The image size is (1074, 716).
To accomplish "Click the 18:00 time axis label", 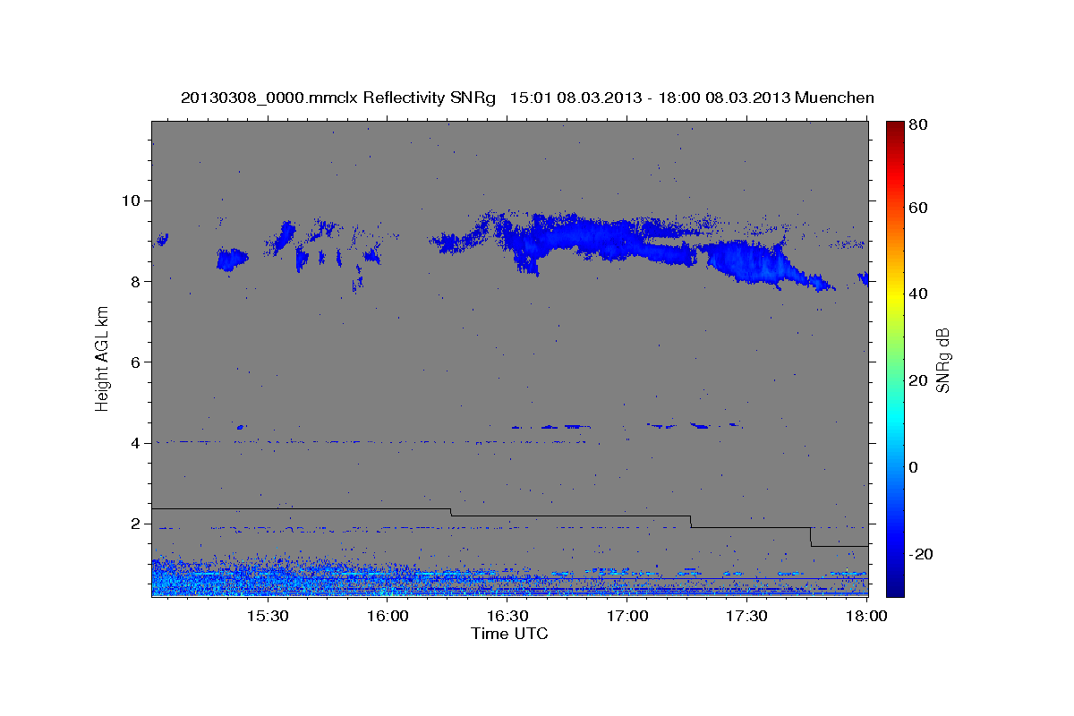I will click(x=866, y=617).
